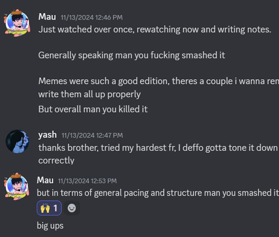The width and height of the screenshot is (279, 237).
Task: Click the 11/13/2024 12:47 PM timestamp
Action: [92, 135]
